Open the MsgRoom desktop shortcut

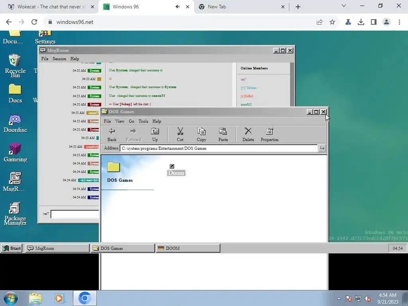point(14,182)
